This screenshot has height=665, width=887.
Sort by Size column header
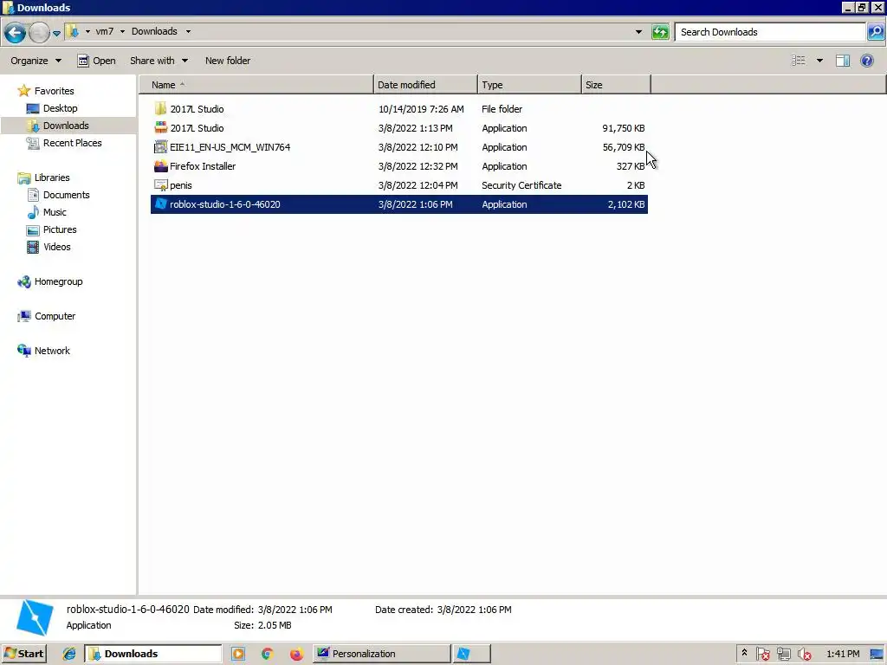(x=616, y=85)
